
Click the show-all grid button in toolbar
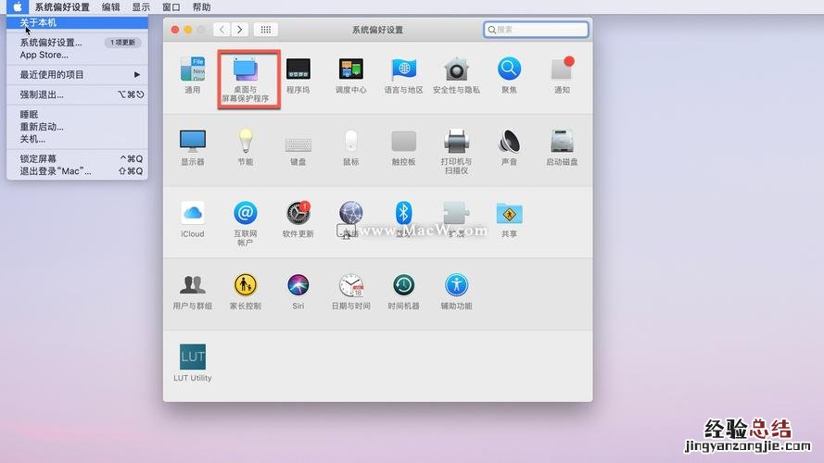pyautogui.click(x=265, y=30)
